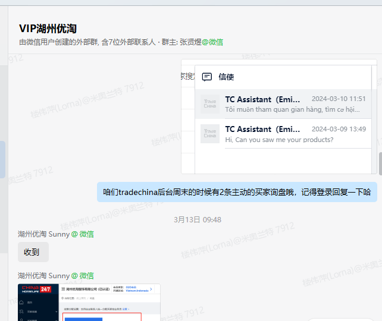Click the 信使 message bubble icon in screenshot
This screenshot has height=321, width=382.
(207, 77)
